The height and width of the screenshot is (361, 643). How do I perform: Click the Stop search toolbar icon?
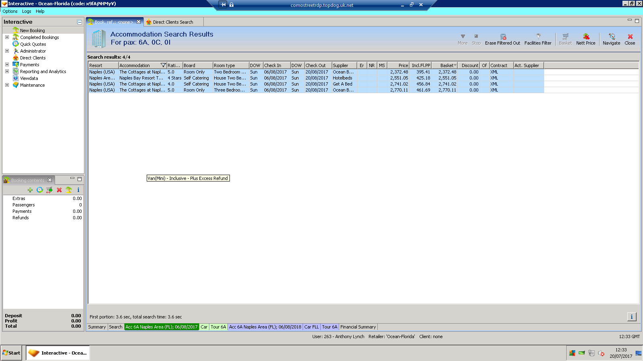click(476, 37)
